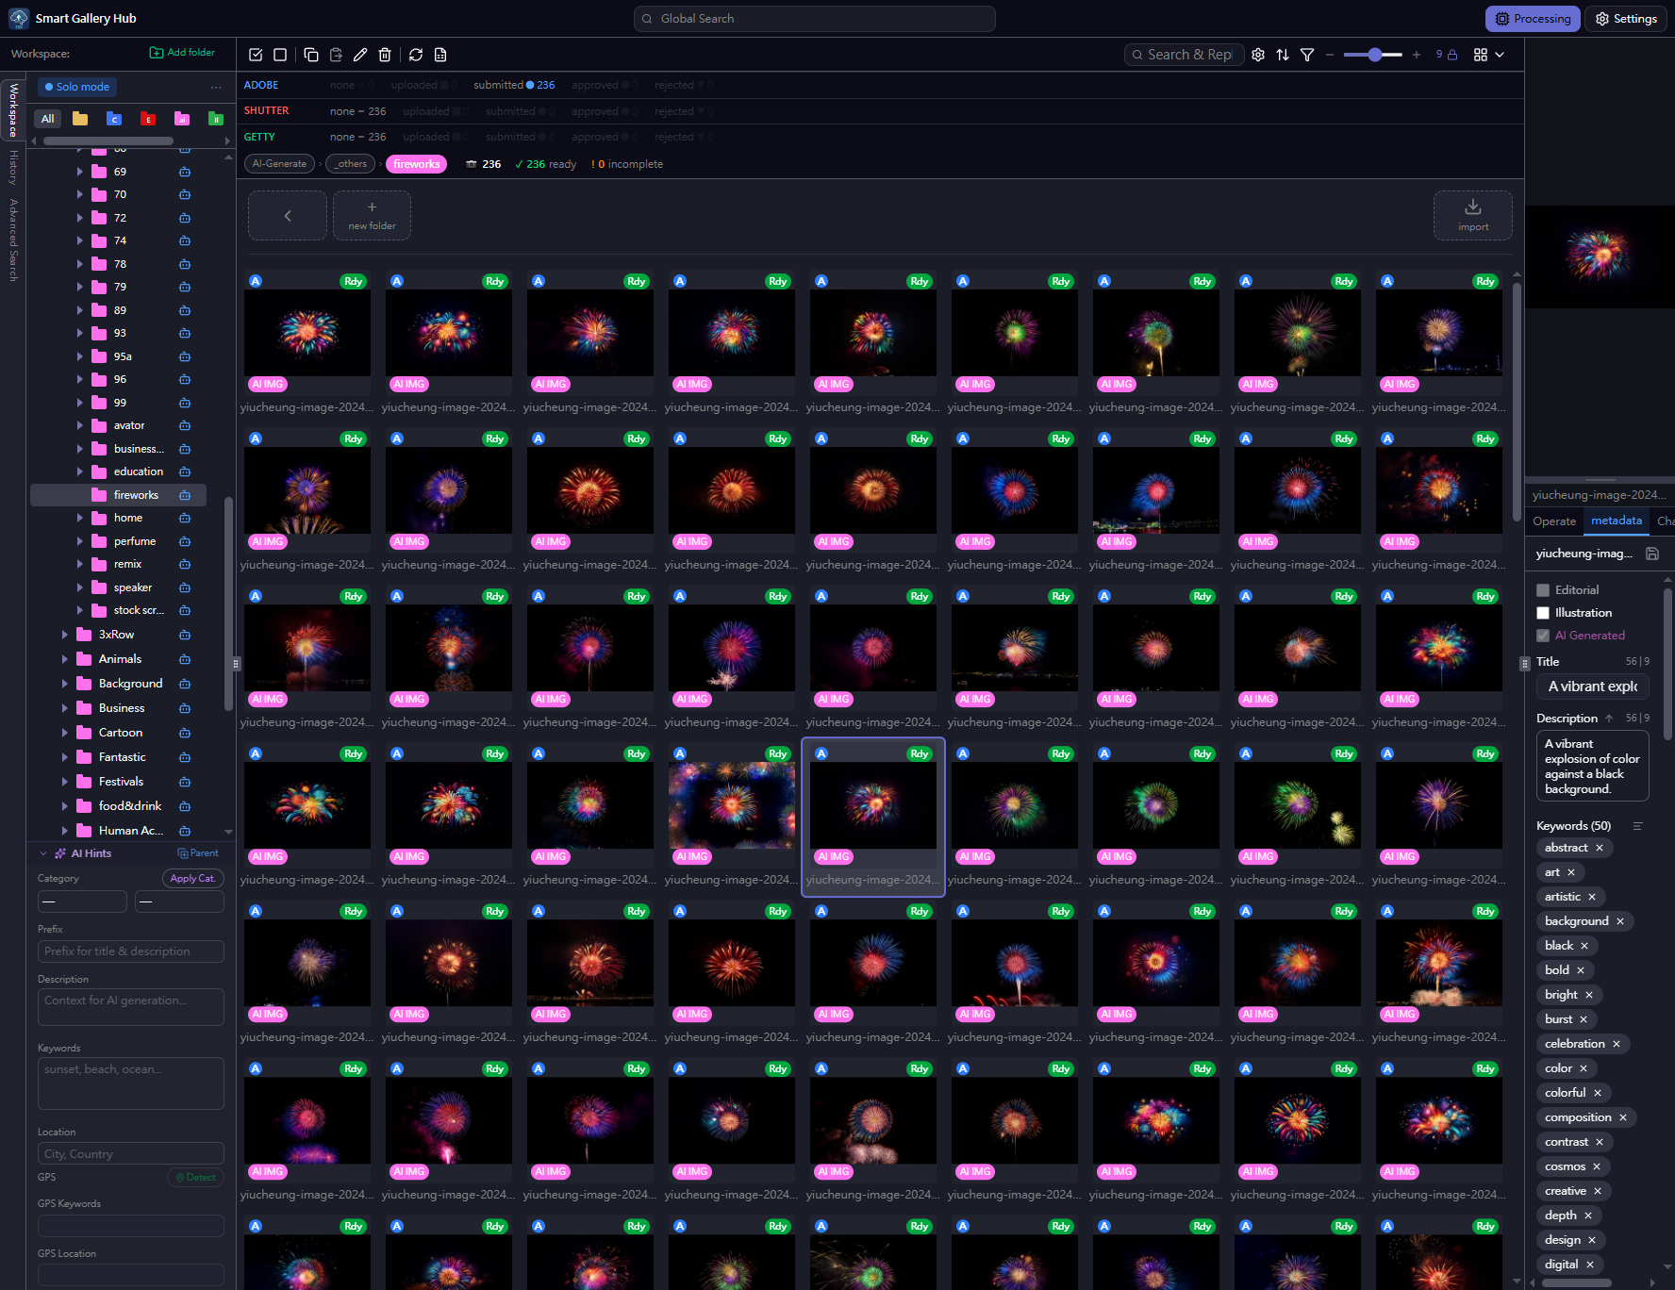Expand the perfume folder tree arrow
The height and width of the screenshot is (1290, 1675).
click(x=79, y=541)
